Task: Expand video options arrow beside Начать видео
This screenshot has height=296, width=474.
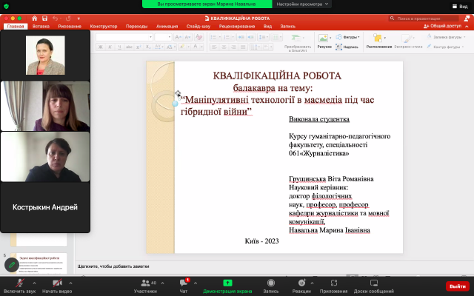Action: pyautogui.click(x=70, y=282)
